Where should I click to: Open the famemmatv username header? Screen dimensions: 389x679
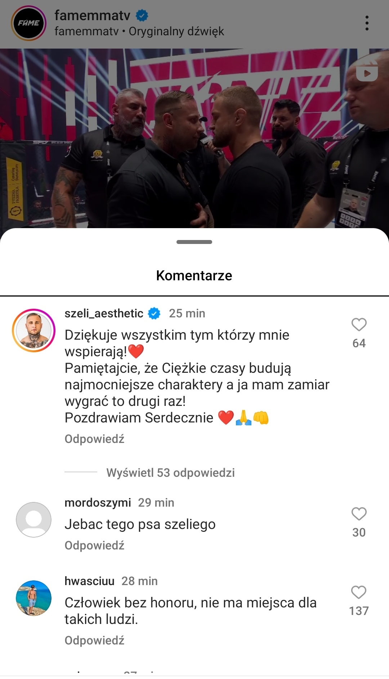pyautogui.click(x=92, y=15)
